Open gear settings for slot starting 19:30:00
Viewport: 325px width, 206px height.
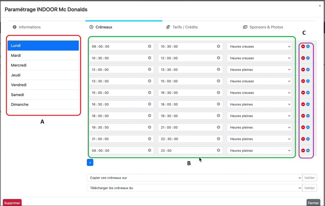308,127
